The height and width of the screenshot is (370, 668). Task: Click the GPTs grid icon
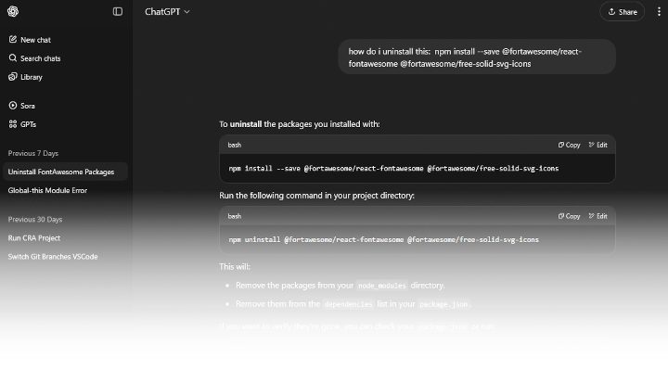click(13, 124)
